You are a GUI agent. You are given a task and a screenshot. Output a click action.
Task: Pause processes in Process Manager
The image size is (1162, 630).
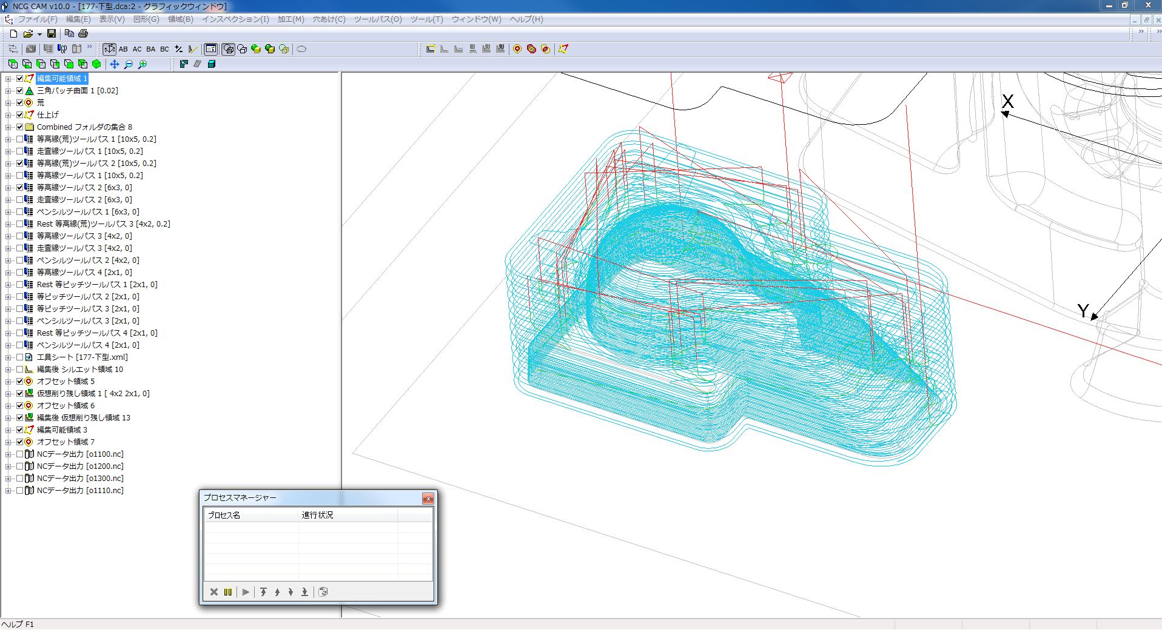[228, 592]
